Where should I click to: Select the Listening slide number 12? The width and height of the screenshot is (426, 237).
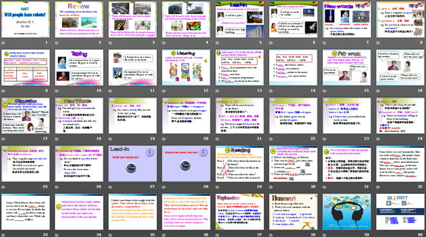[186, 68]
